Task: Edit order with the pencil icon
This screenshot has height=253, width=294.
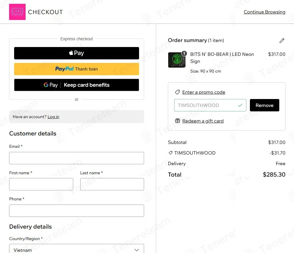Action: pos(282,41)
